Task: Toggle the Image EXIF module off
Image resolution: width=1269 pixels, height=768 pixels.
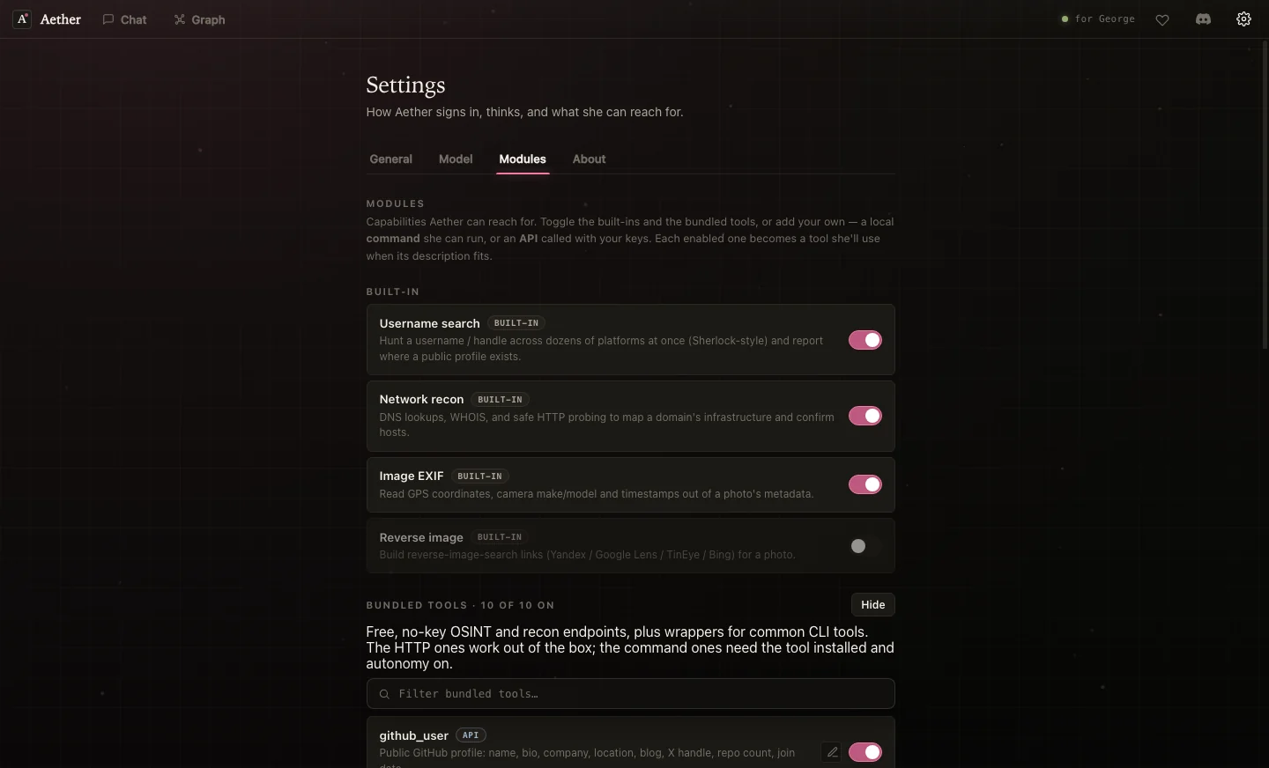Action: pyautogui.click(x=865, y=484)
